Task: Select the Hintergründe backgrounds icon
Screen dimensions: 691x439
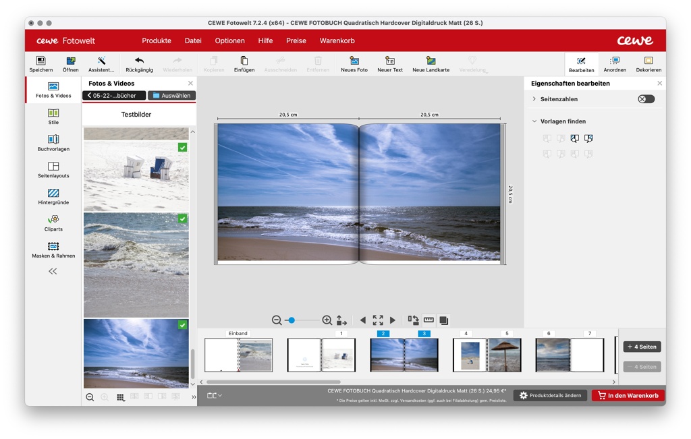Action: click(x=53, y=194)
